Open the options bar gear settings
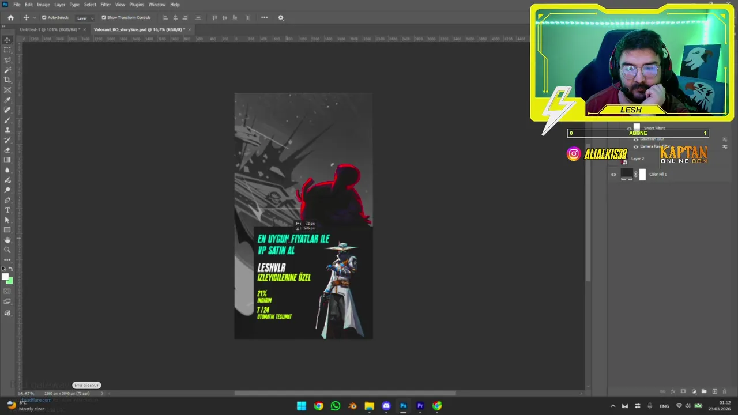This screenshot has height=415, width=738. click(x=281, y=17)
